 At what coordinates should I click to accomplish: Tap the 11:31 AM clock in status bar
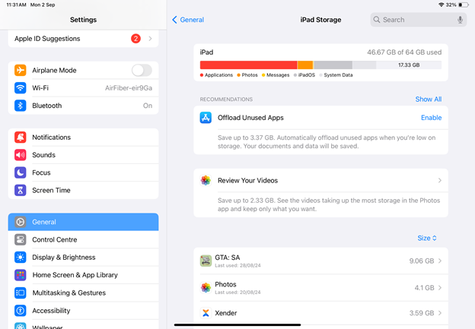coord(16,5)
